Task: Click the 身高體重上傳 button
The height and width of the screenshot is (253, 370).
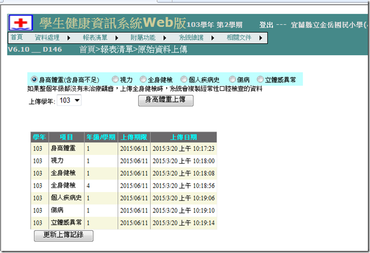Action: coord(165,100)
